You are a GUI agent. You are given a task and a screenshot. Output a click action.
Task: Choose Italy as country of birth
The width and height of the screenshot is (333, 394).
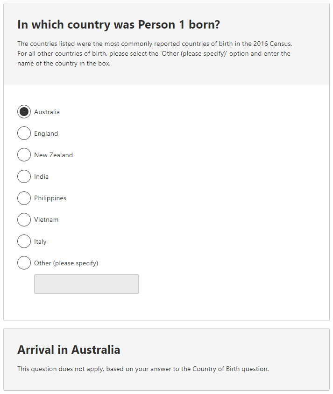click(x=24, y=241)
